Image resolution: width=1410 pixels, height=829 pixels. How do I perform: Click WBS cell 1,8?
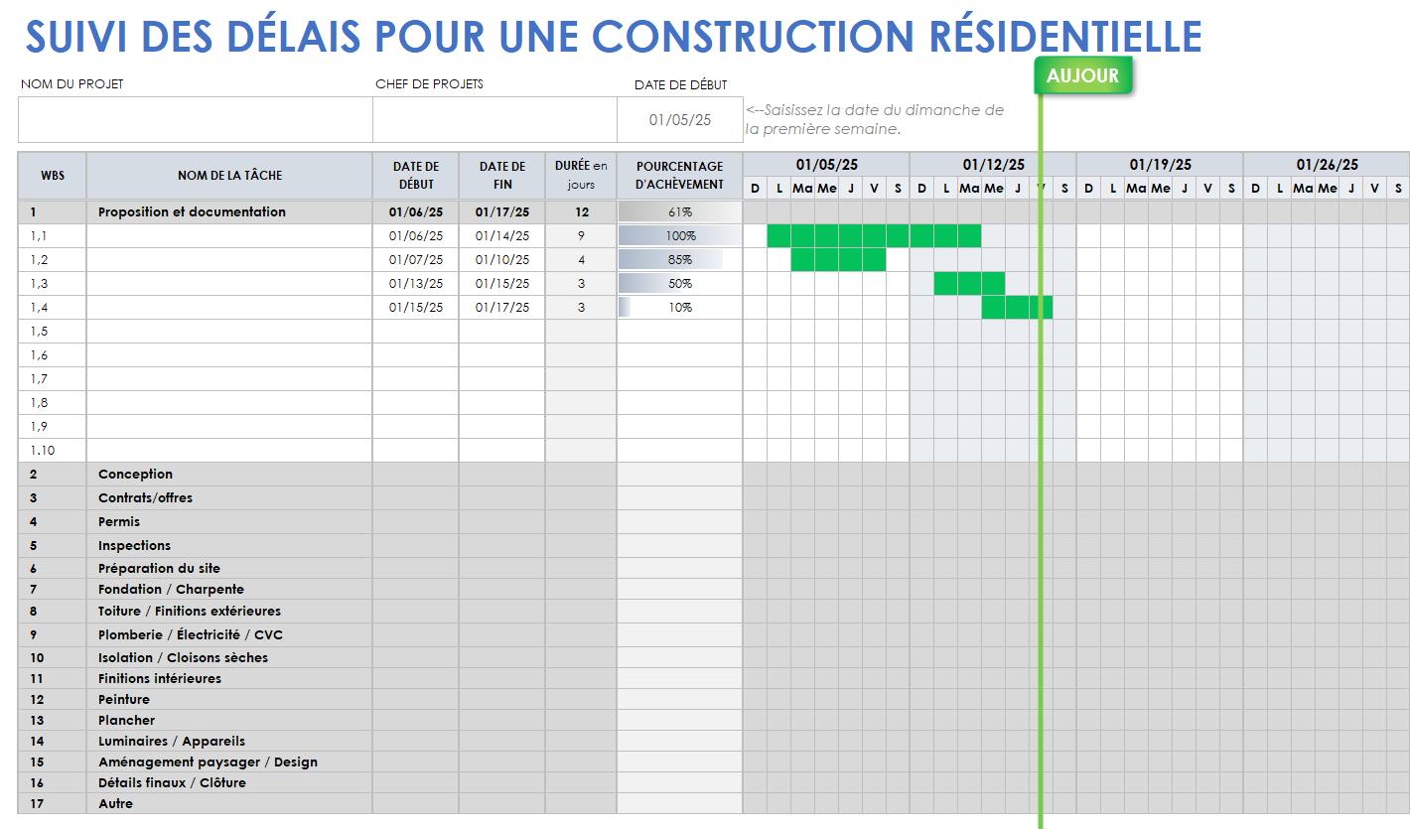tap(52, 403)
